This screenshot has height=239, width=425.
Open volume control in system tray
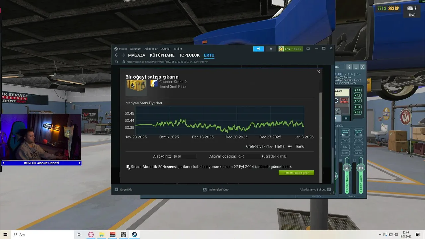[396, 235]
